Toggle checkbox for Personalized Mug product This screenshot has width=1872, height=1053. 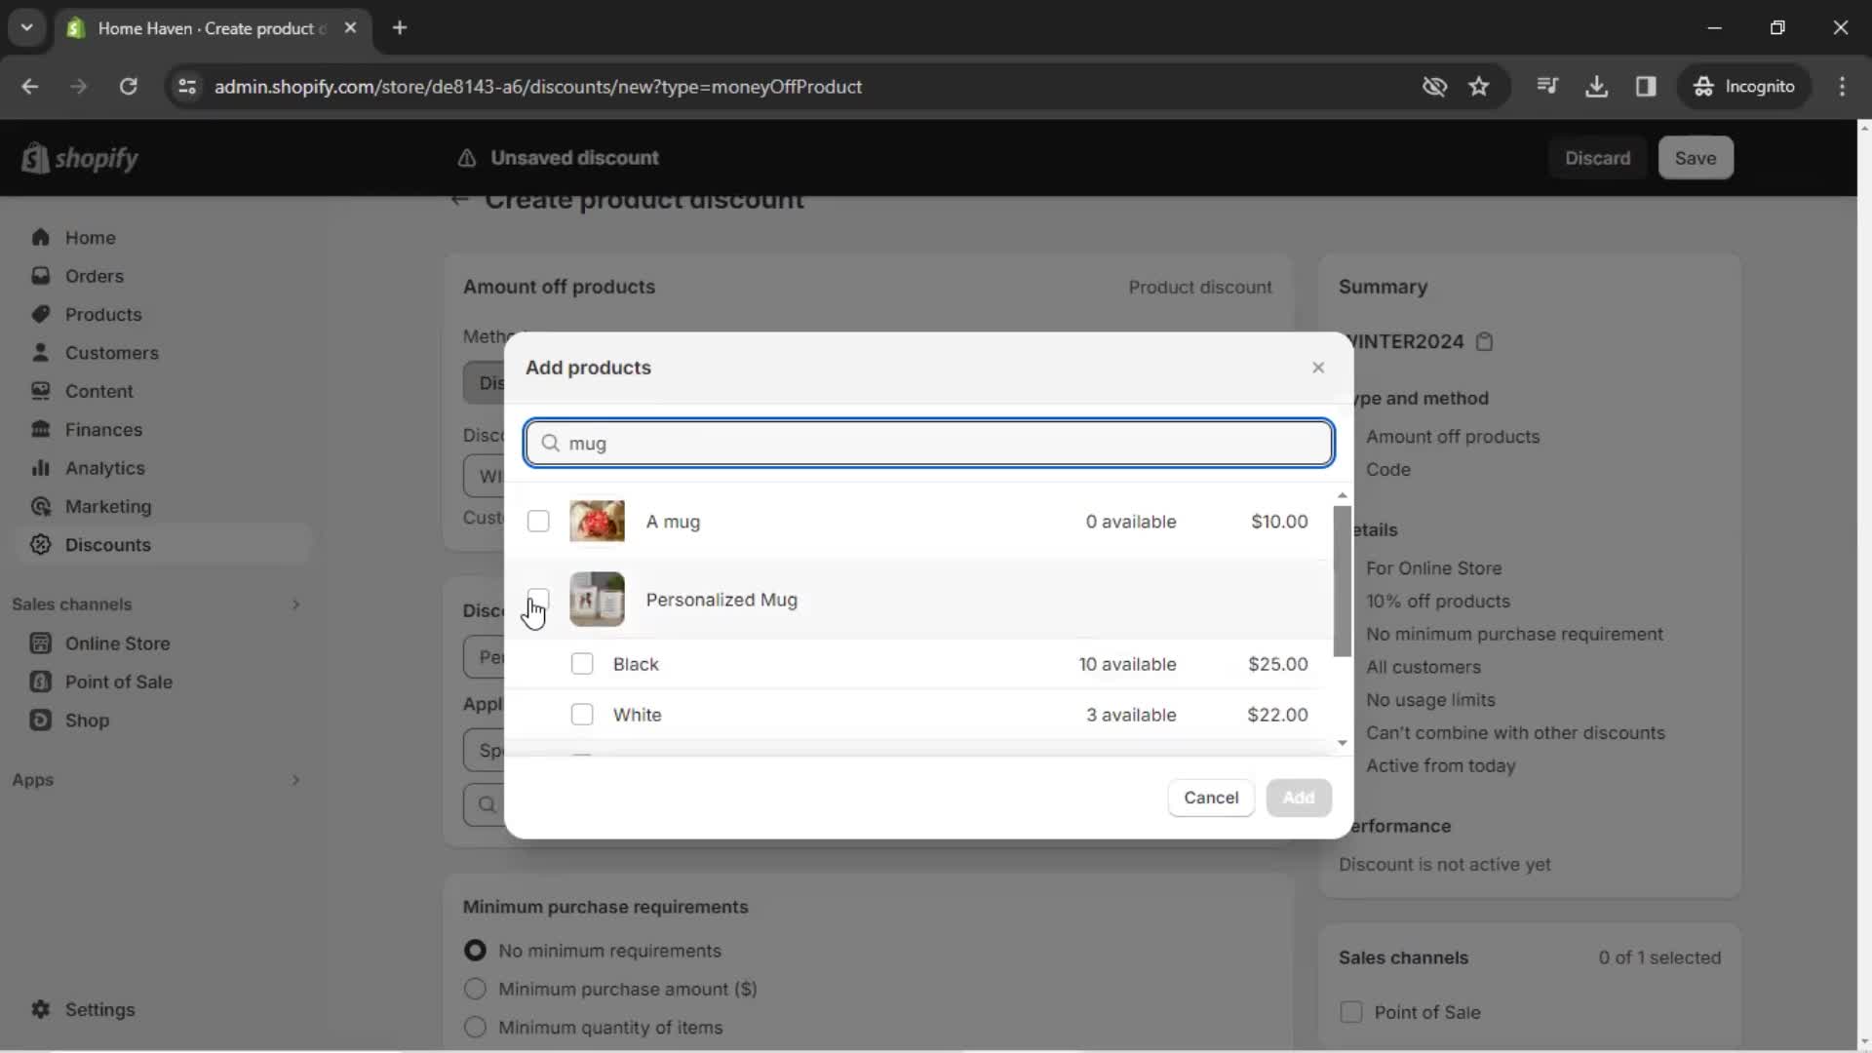[539, 600]
